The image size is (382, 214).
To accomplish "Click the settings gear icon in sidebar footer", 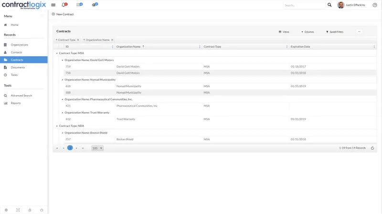I will (x=6, y=210).
